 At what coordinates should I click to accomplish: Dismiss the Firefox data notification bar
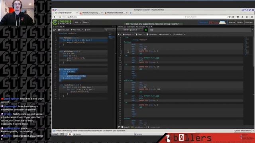pos(253,131)
